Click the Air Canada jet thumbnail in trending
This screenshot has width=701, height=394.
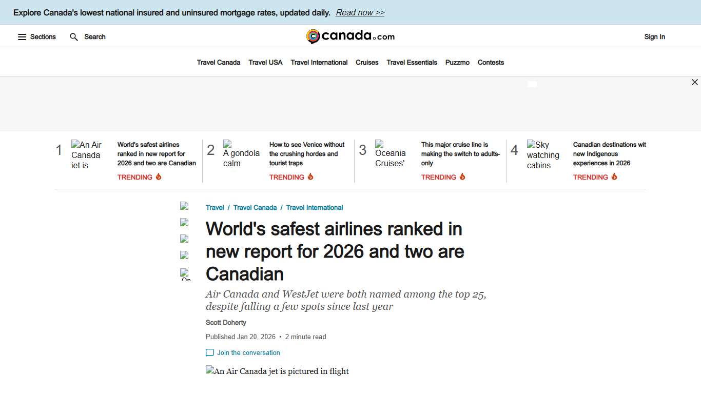pyautogui.click(x=88, y=154)
